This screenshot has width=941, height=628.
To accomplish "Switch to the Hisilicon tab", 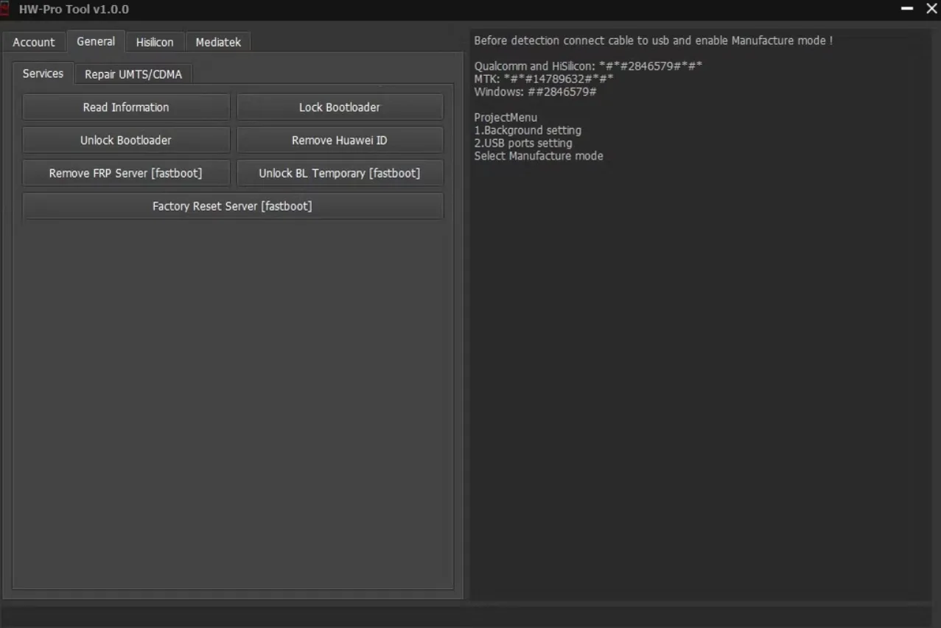I will [155, 42].
